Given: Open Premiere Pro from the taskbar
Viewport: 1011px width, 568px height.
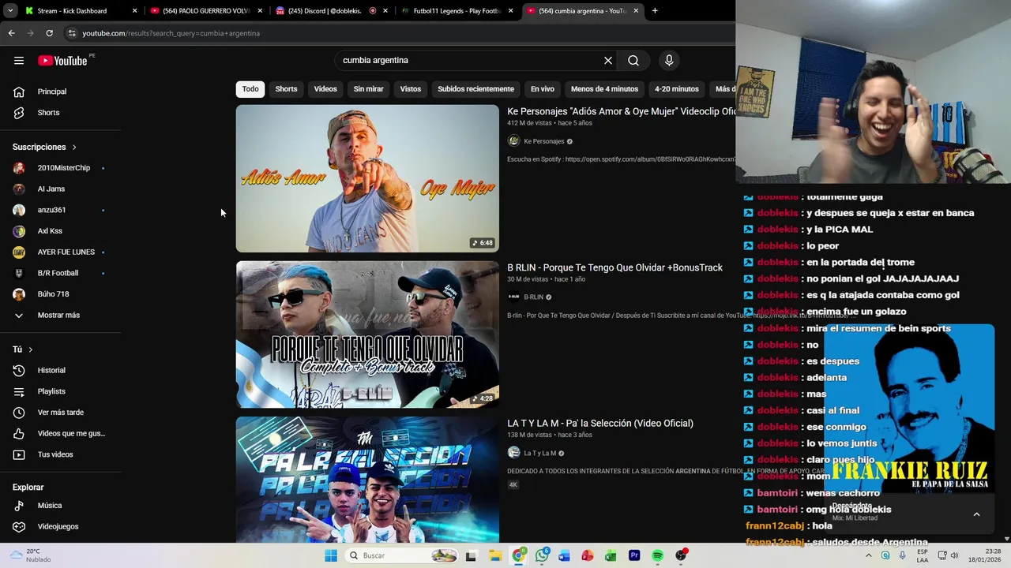Looking at the screenshot, I should pyautogui.click(x=634, y=555).
